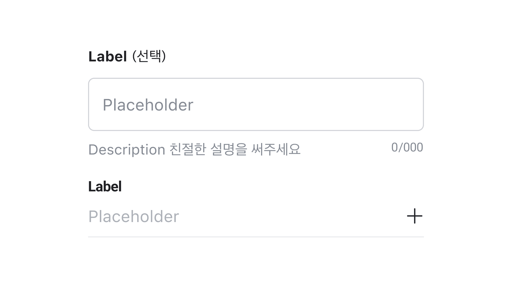This screenshot has height=307, width=512.
Task: Click the Placeholder text inside the bordered box
Action: [x=148, y=105]
